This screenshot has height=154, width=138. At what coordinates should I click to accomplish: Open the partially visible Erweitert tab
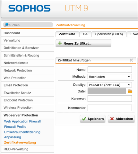click(133, 34)
